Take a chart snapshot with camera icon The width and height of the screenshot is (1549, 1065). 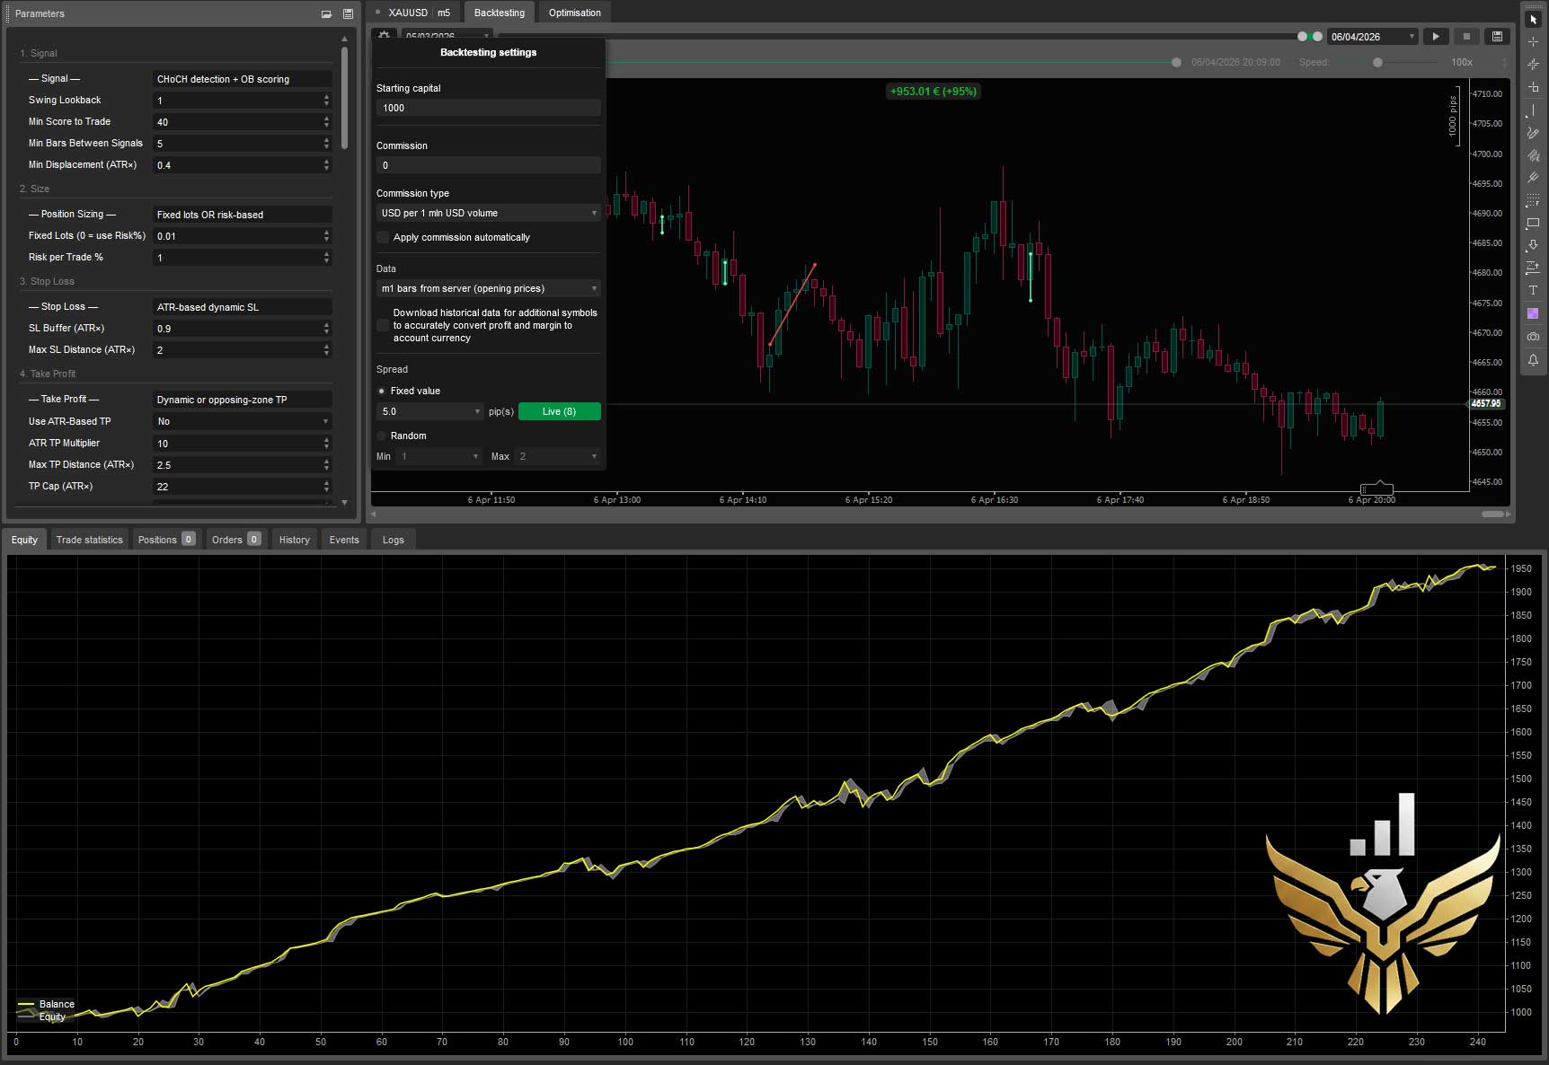1533,336
